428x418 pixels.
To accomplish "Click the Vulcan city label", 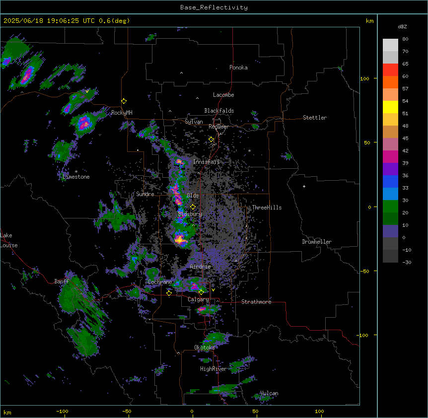I will 270,393.
